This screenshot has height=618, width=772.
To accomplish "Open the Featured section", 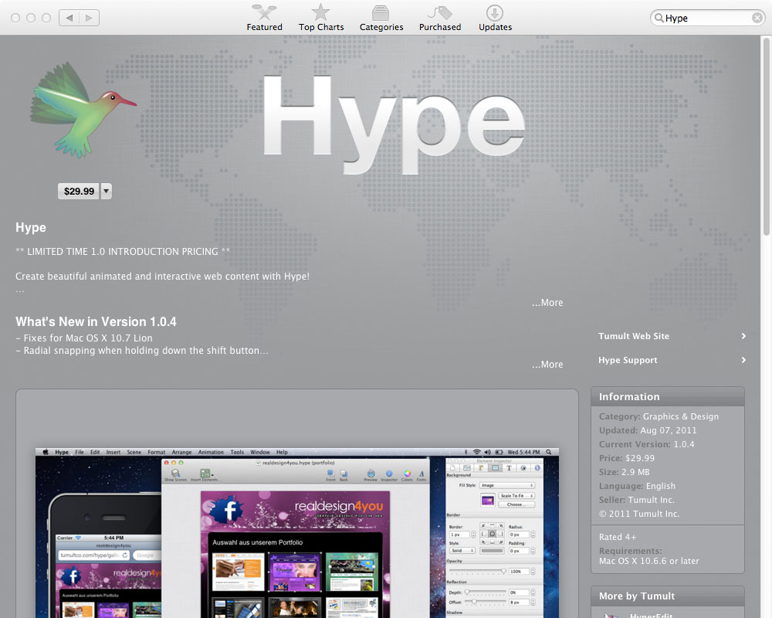I will [264, 18].
